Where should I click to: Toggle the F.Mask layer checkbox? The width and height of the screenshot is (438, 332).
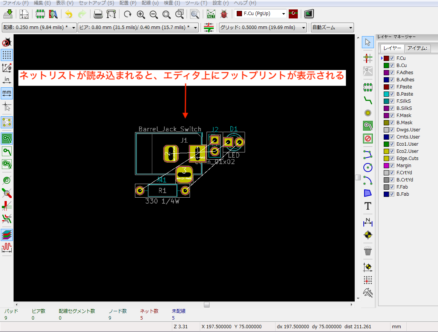click(392, 116)
